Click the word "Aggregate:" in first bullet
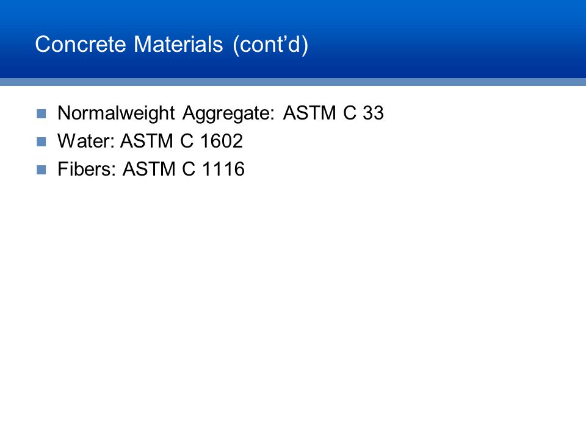This screenshot has height=439, width=586. pyautogui.click(x=228, y=113)
